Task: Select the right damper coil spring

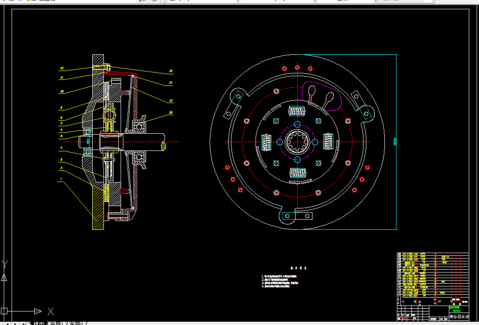Action: (x=328, y=142)
